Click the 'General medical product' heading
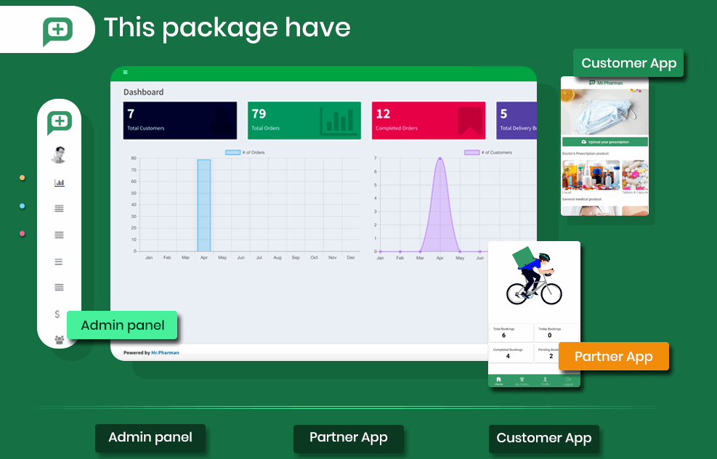 [x=582, y=199]
